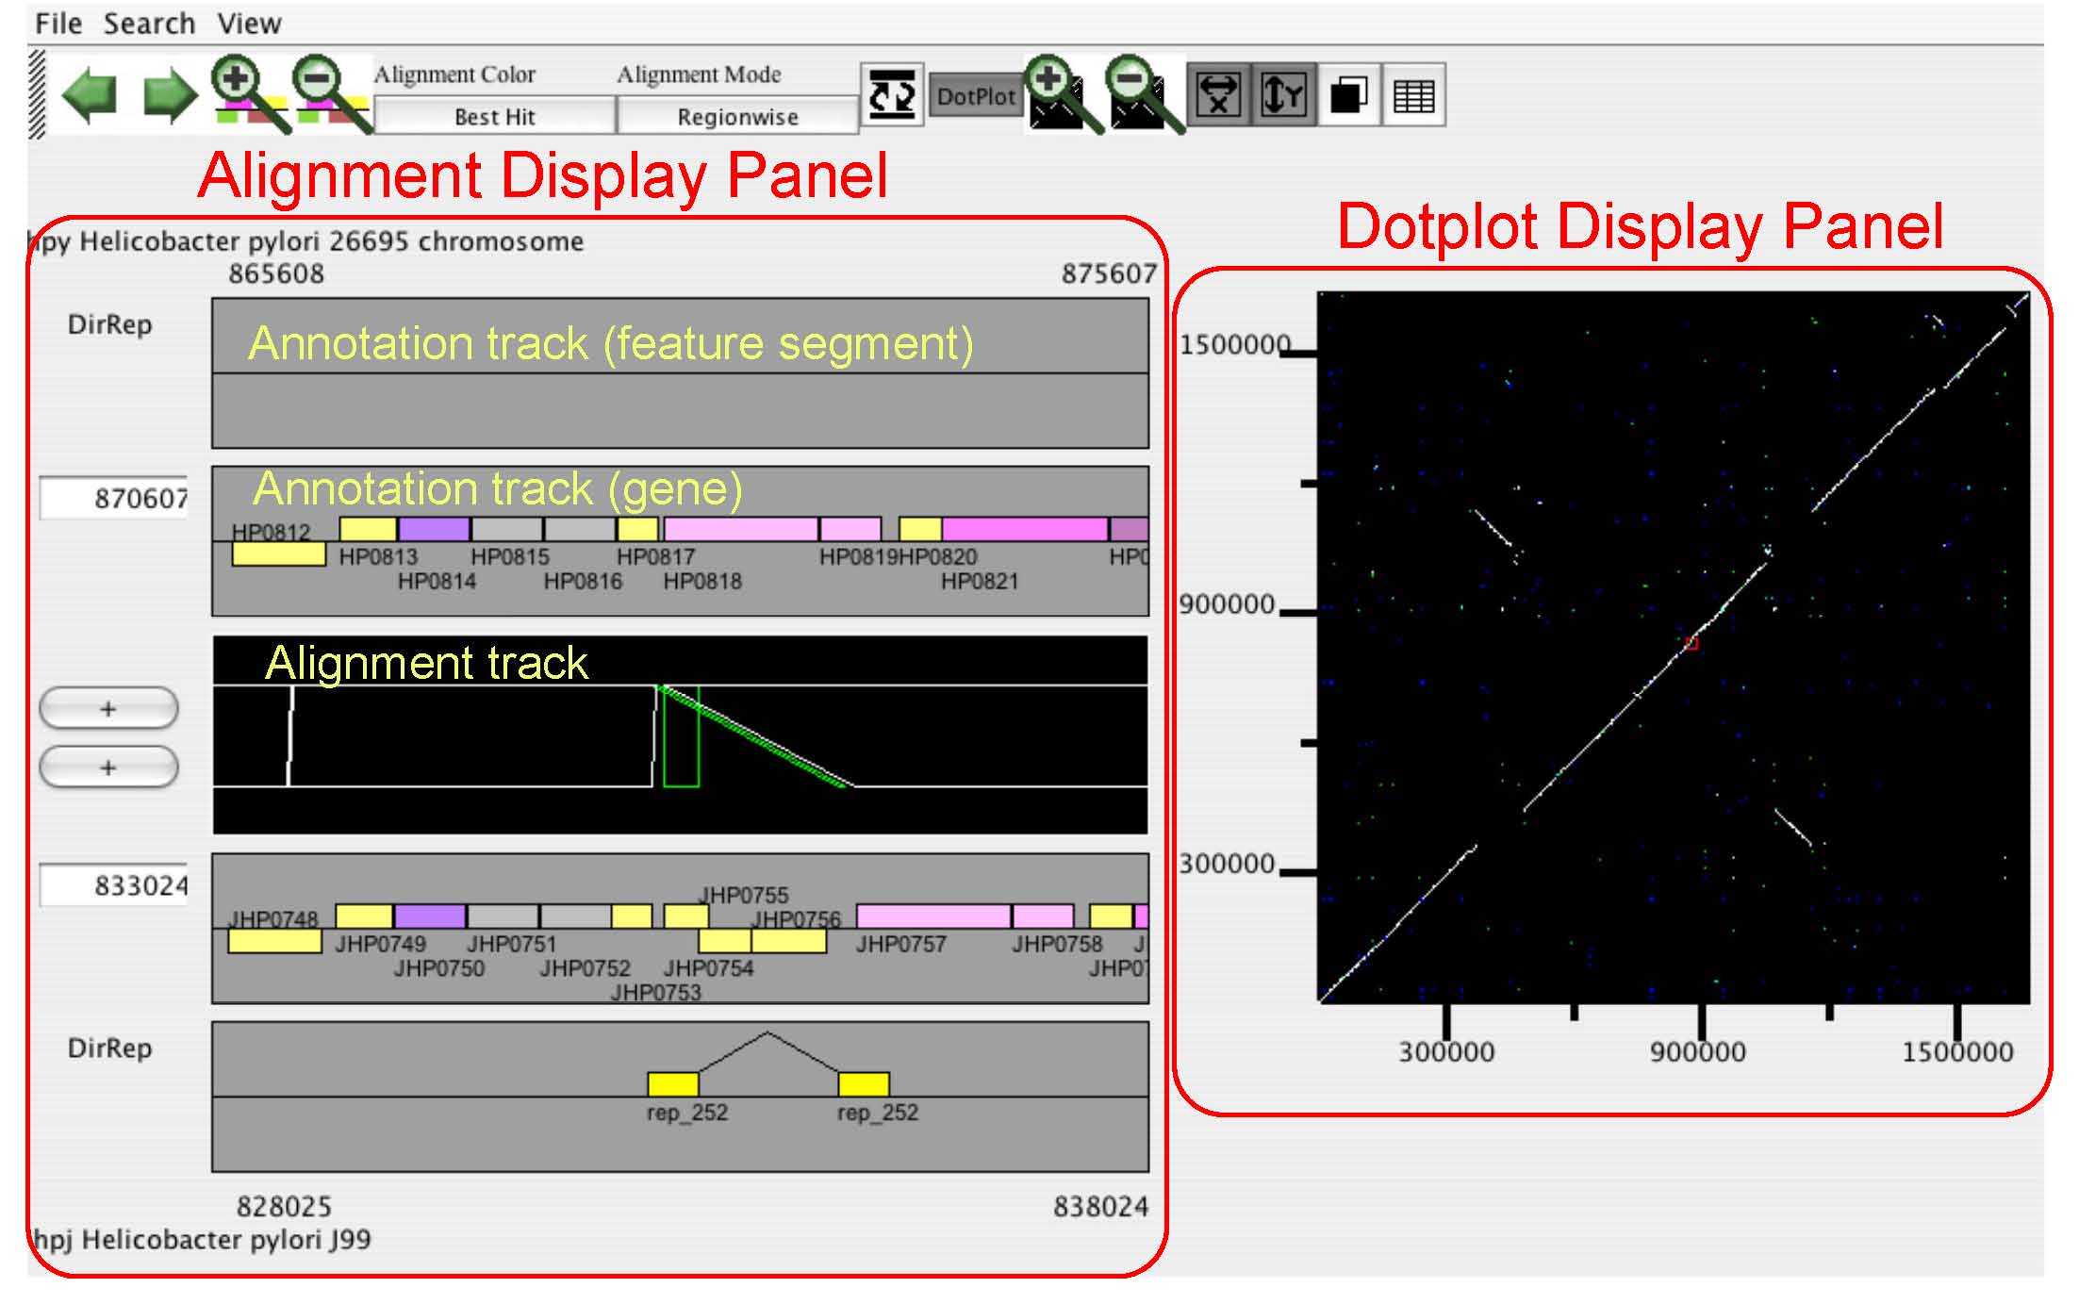Open the File menu
The height and width of the screenshot is (1304, 2079).
[x=57, y=23]
